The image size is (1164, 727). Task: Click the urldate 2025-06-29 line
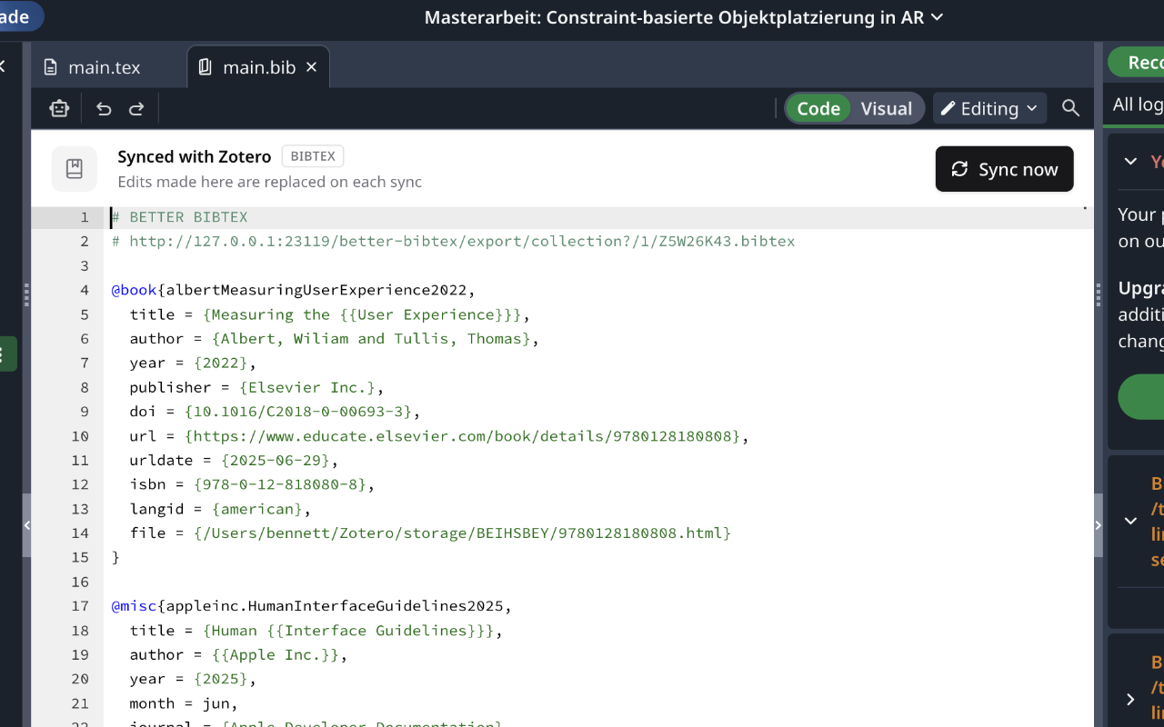point(235,460)
